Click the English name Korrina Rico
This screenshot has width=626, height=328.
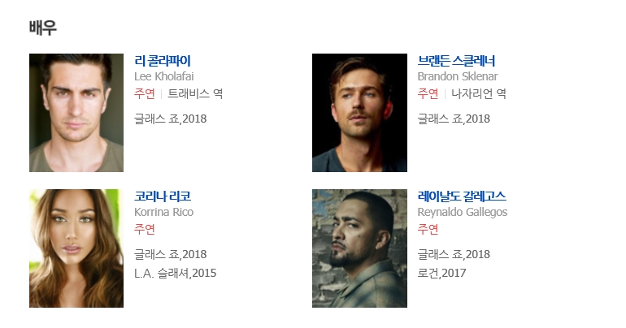pos(163,212)
